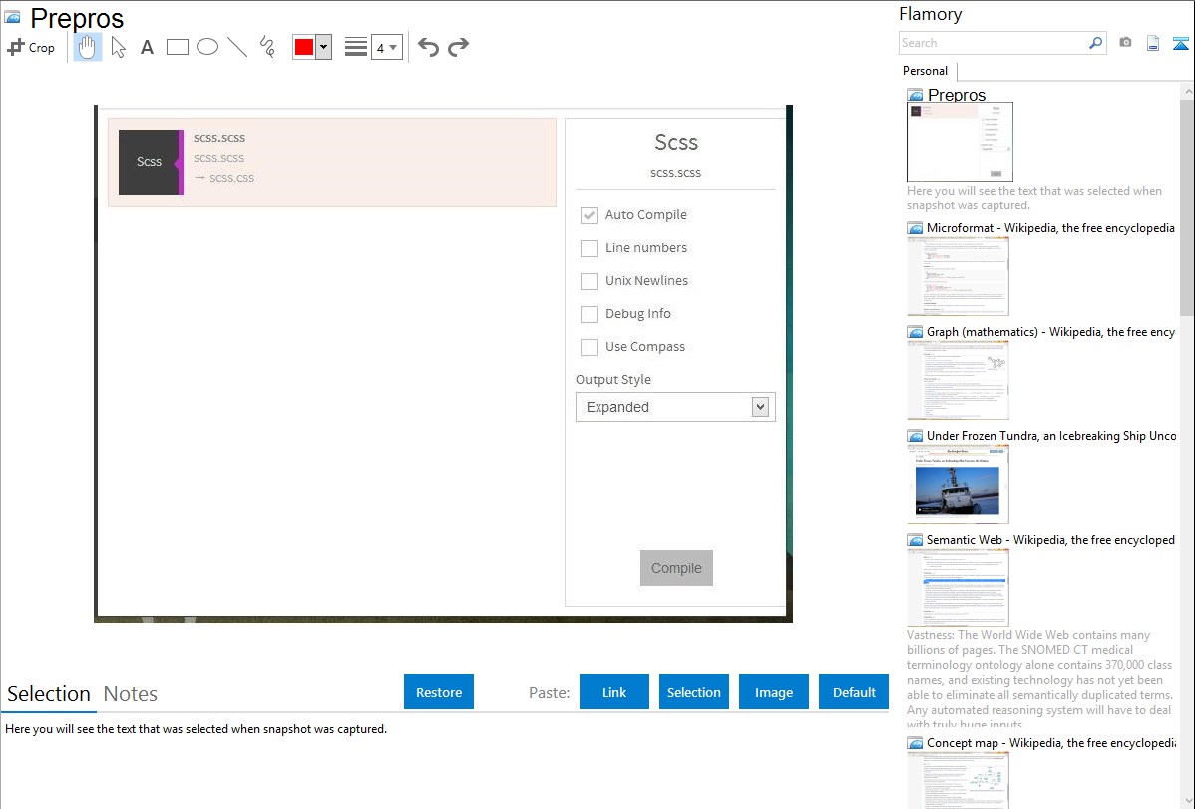Enable the Line numbers checkbox
This screenshot has height=809, width=1195.
589,248
